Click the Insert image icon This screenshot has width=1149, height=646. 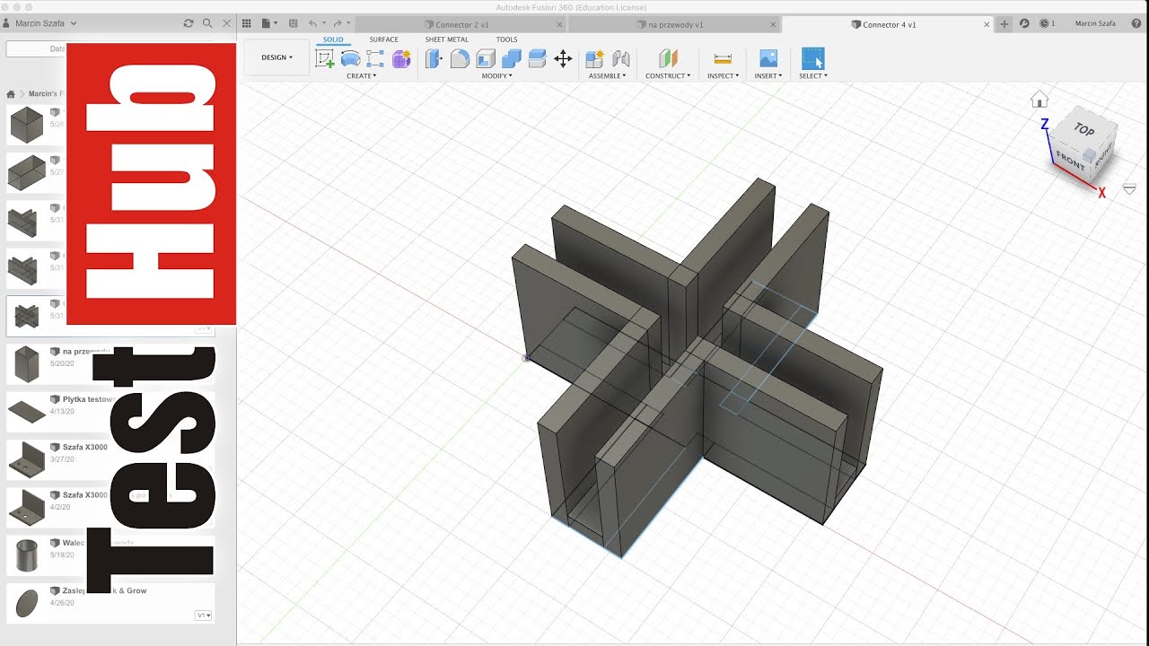[x=768, y=59]
